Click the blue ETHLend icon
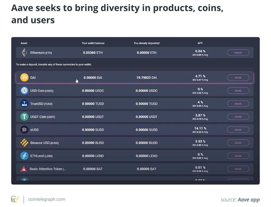The image size is (271, 207). click(24, 156)
